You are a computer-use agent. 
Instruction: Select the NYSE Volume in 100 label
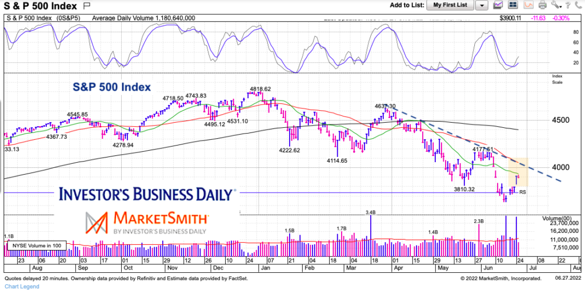pos(36,245)
